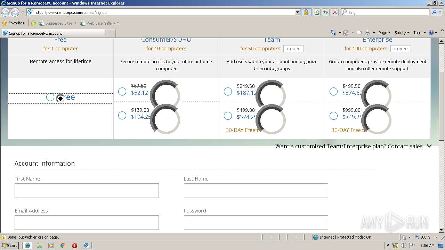
Task: Open Windows Explorer folder in taskbar
Action: pos(39,245)
